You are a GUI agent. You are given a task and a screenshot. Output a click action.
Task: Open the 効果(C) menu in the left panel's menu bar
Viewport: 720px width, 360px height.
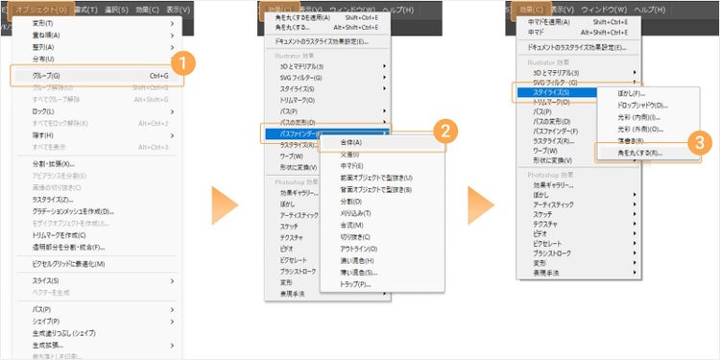[x=147, y=10]
